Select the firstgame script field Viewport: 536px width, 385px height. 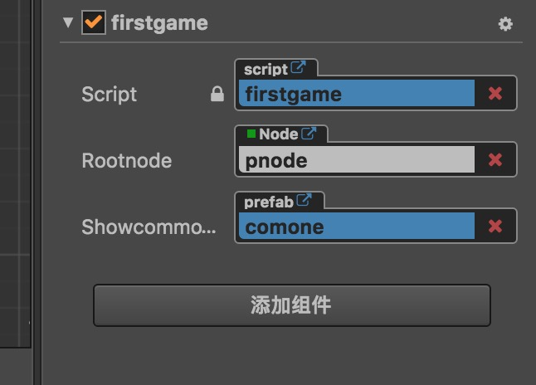(356, 94)
